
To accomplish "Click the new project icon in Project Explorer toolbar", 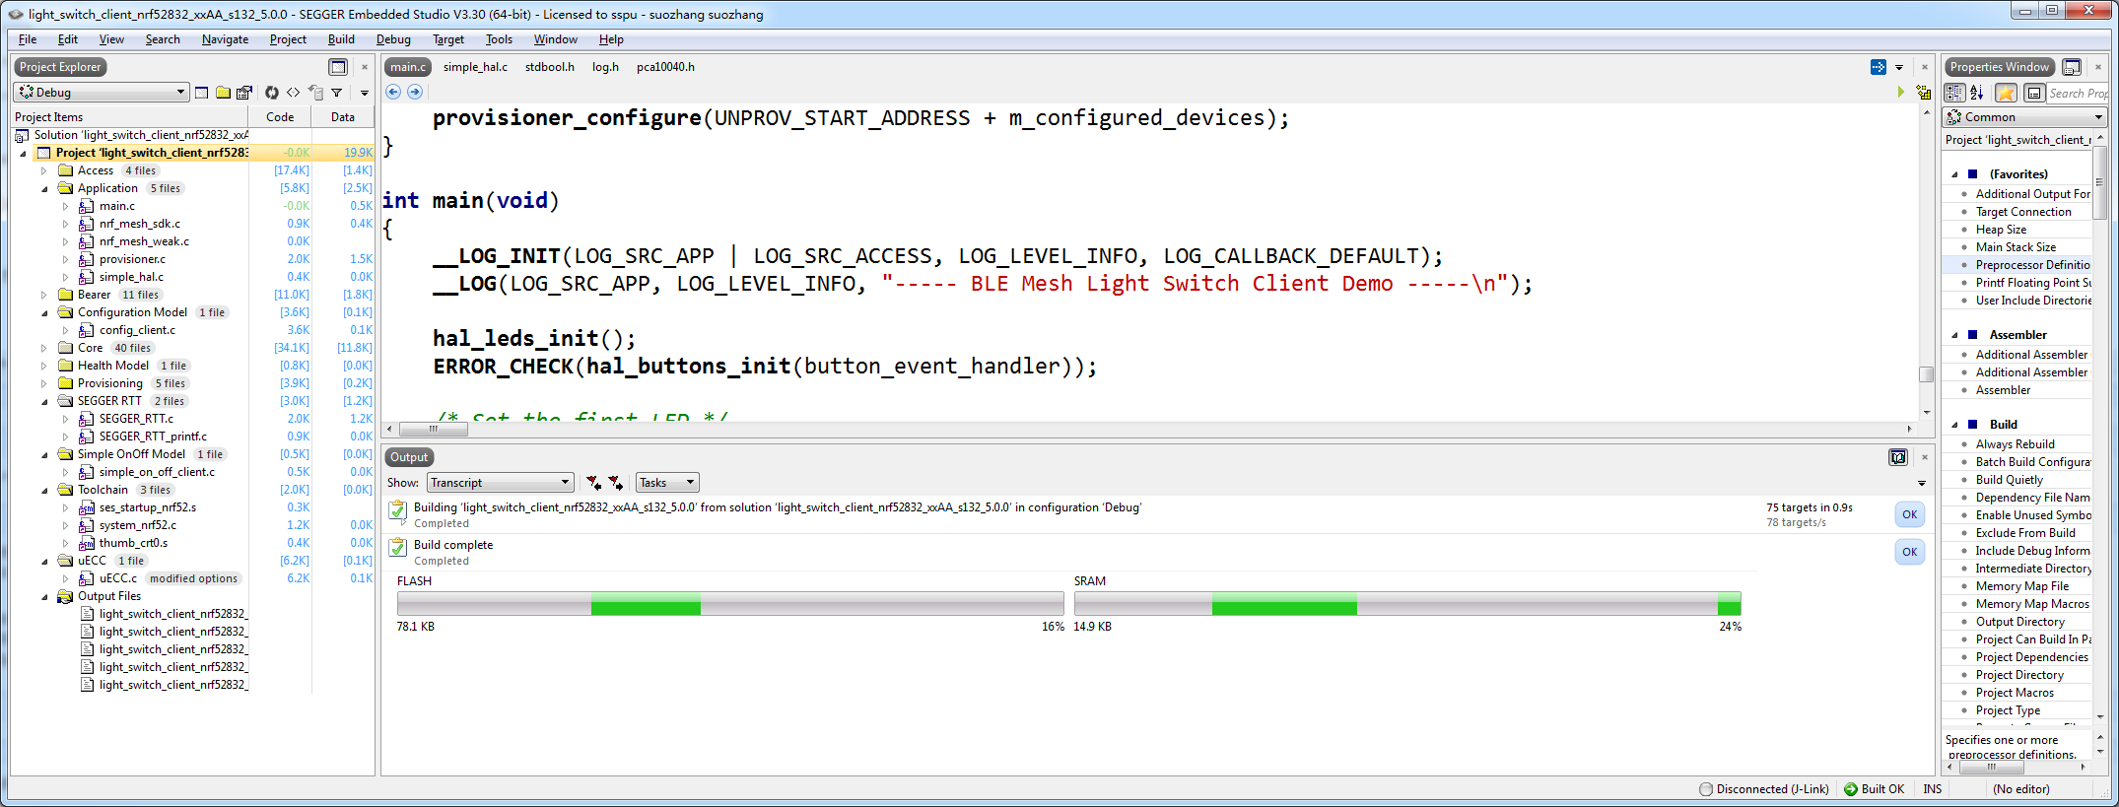I will (202, 93).
